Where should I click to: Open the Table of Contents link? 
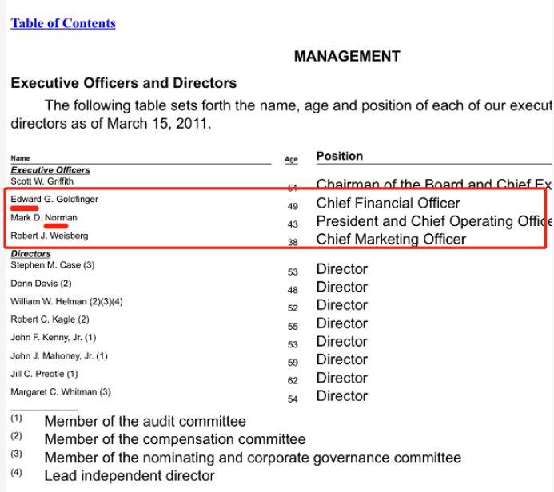[x=63, y=23]
